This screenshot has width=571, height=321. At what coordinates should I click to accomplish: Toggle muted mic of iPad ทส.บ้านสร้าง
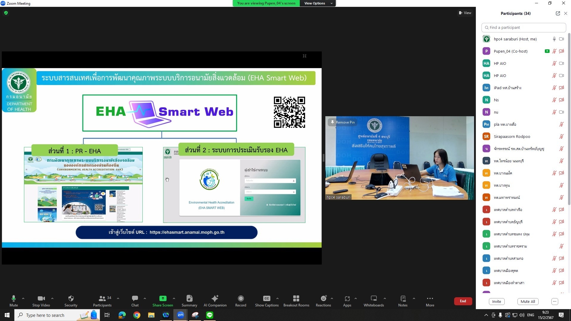click(554, 88)
